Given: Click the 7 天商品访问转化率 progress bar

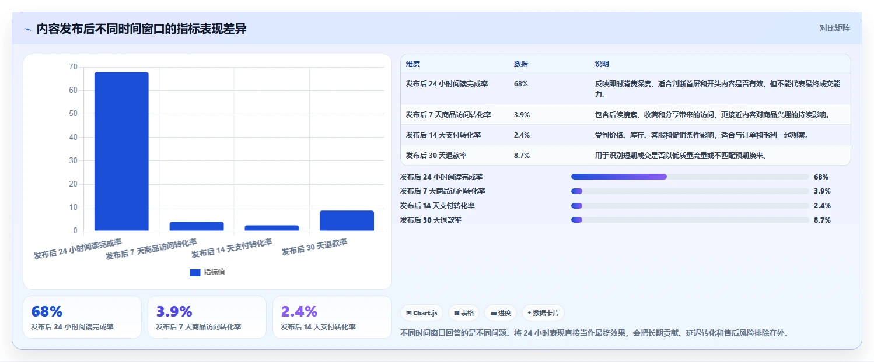Looking at the screenshot, I should coord(690,191).
